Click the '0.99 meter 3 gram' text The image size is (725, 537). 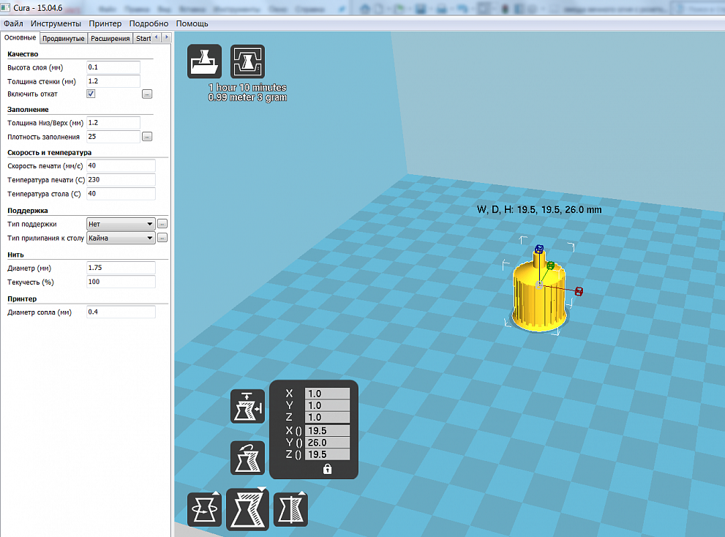tap(247, 97)
